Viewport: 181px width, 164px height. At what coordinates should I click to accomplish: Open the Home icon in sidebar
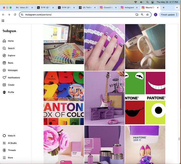point(4,41)
